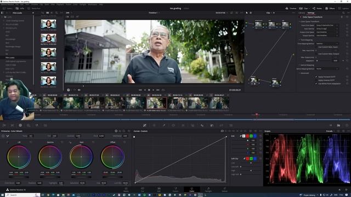
Task: Toggle the Timeline panel in top bar
Action: 291,9
